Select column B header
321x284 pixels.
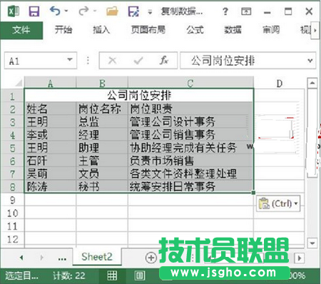[102, 83]
